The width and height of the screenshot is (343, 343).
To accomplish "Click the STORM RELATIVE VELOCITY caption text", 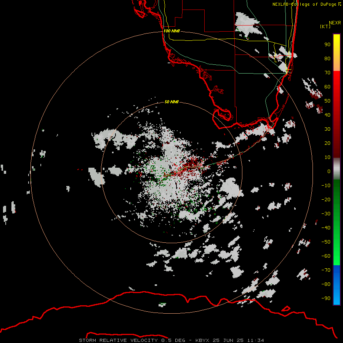I will [118, 340].
